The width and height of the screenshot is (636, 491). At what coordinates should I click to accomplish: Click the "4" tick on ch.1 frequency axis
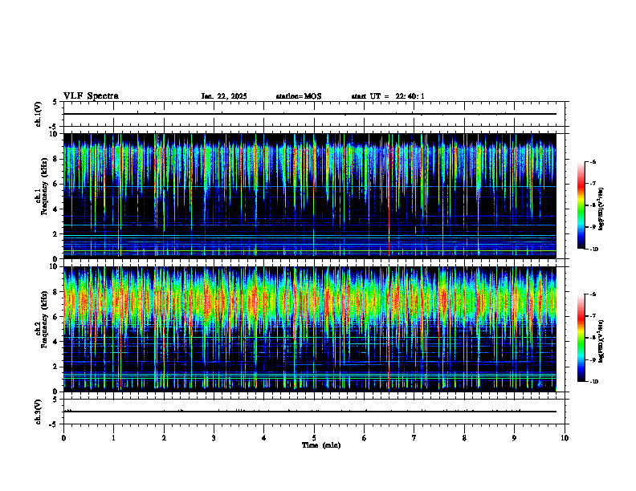tap(55, 209)
